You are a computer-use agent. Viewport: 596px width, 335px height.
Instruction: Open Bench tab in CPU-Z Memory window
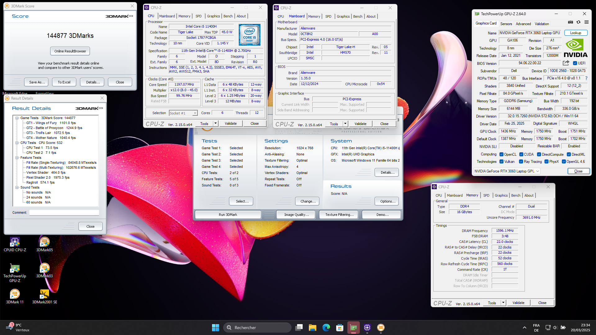click(x=516, y=195)
